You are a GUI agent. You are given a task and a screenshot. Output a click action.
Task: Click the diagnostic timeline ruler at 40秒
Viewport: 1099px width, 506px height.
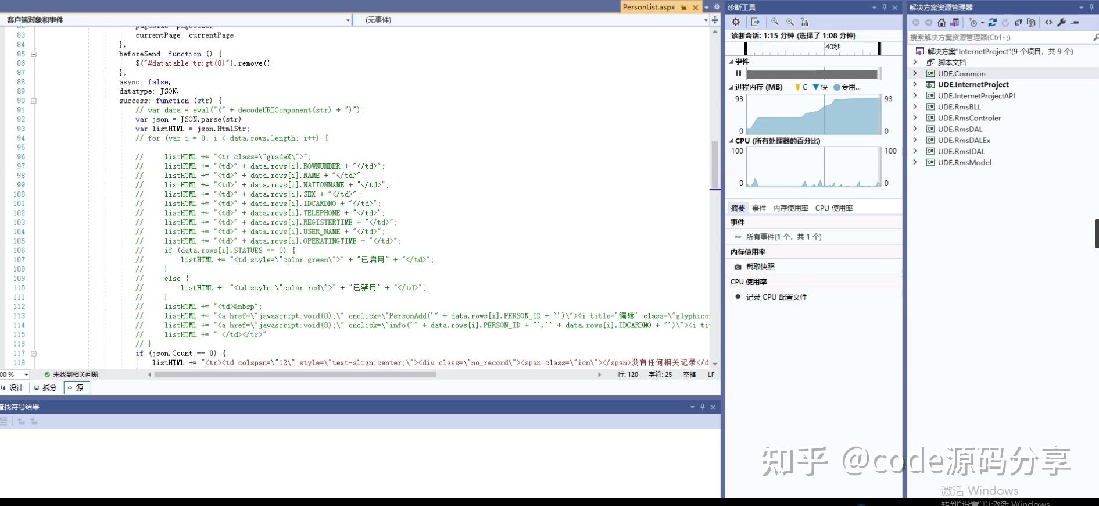pos(832,47)
